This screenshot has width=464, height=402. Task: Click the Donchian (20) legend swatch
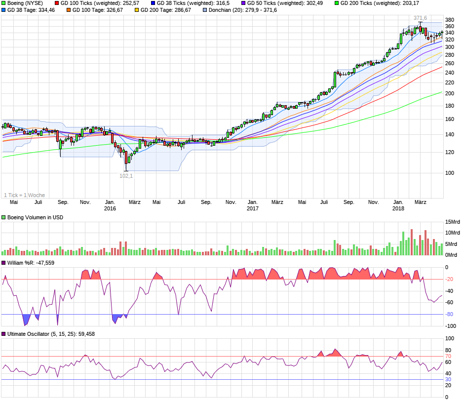tap(205, 10)
